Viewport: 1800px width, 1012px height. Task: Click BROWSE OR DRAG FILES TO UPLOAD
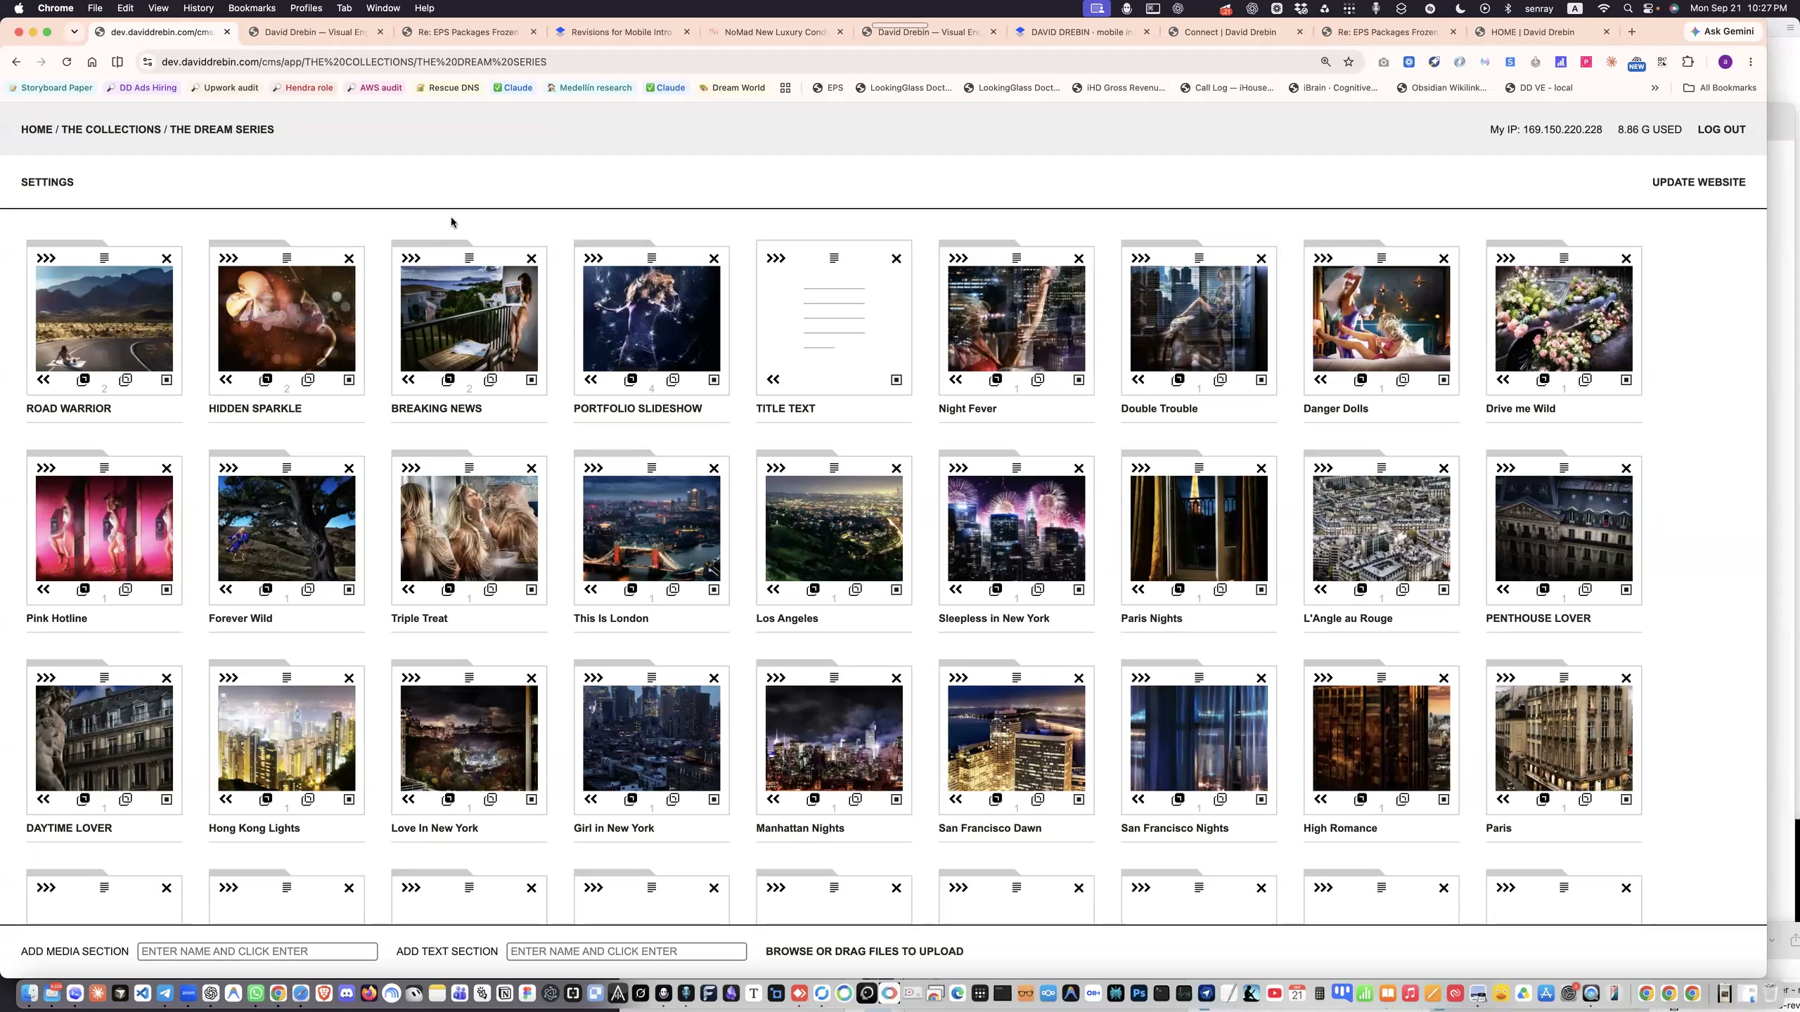(864, 951)
